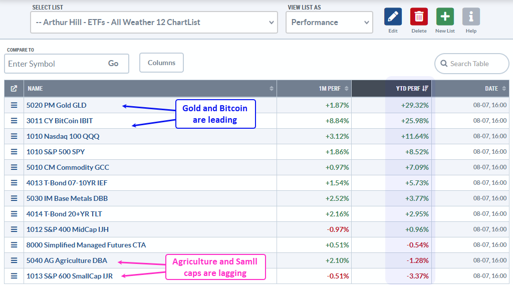The height and width of the screenshot is (285, 513).
Task: Open the 1012 S&P 400 MidCap IJH link
Action: (x=68, y=230)
